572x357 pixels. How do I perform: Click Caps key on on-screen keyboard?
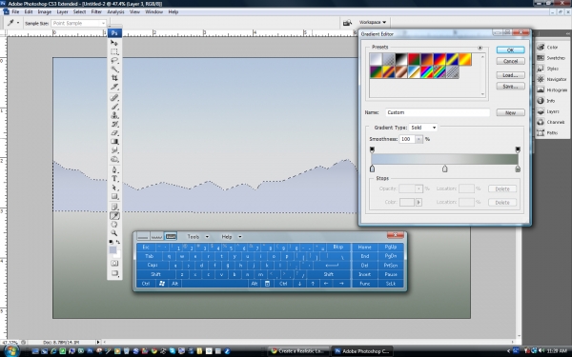[x=153, y=266]
